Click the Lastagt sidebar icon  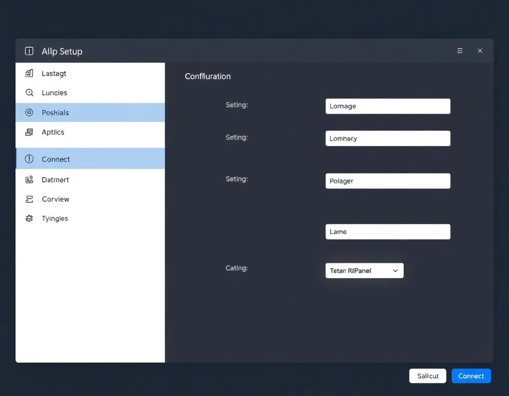pos(29,73)
